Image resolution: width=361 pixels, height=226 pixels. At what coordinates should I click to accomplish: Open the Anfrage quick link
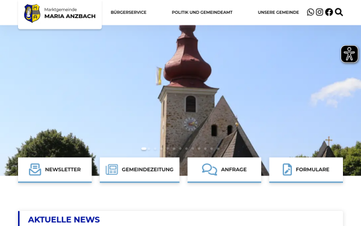tap(224, 170)
